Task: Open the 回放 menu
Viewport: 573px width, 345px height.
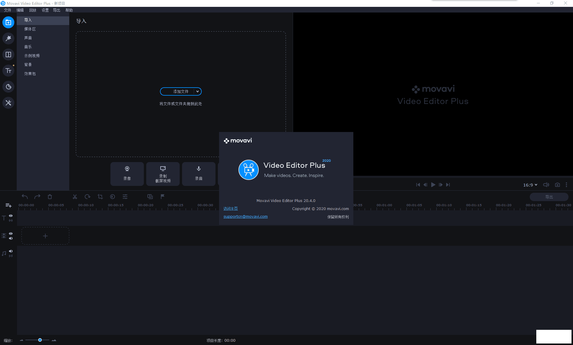Action: (x=33, y=10)
